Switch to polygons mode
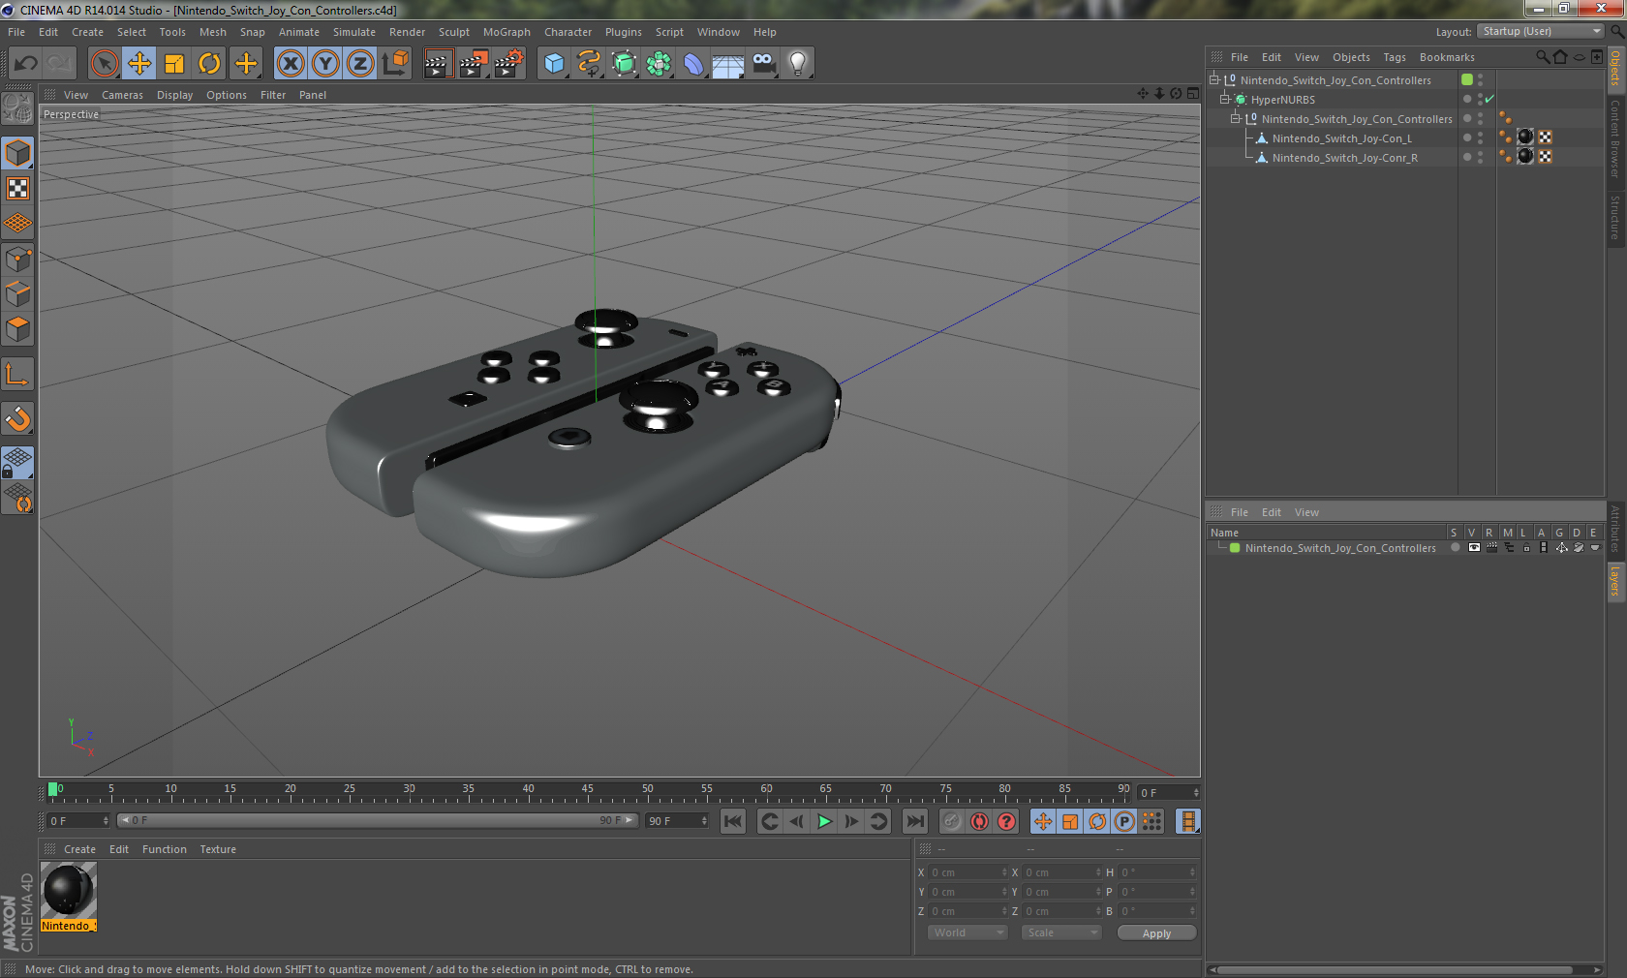This screenshot has width=1627, height=978. pyautogui.click(x=17, y=329)
